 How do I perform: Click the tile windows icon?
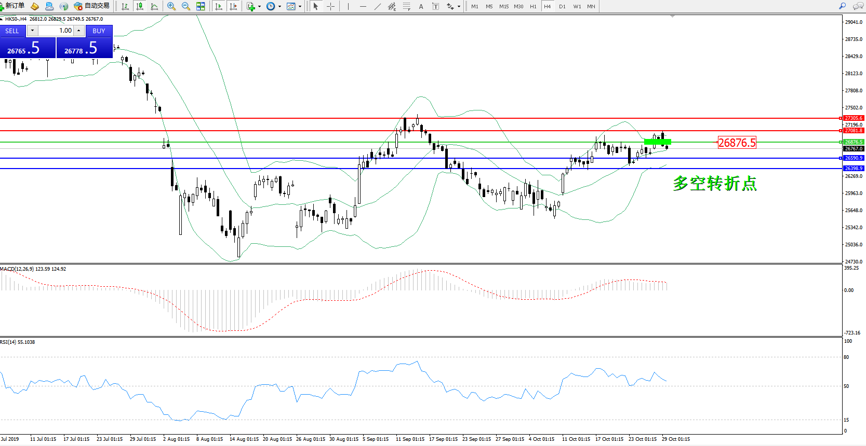(201, 6)
